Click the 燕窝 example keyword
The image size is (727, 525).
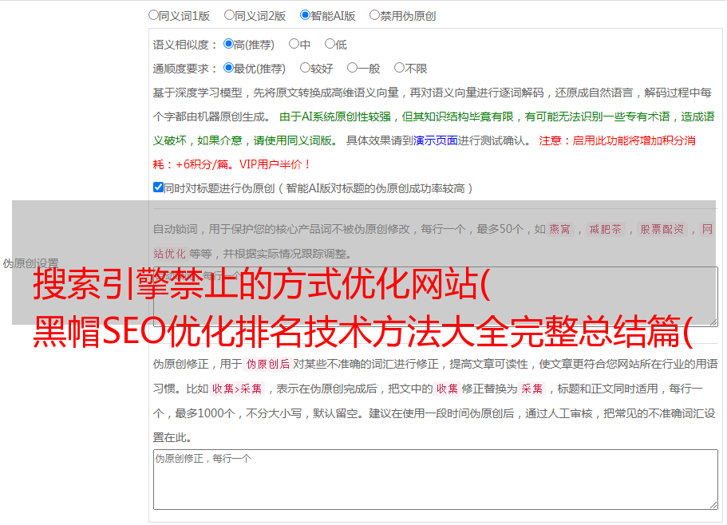(559, 229)
